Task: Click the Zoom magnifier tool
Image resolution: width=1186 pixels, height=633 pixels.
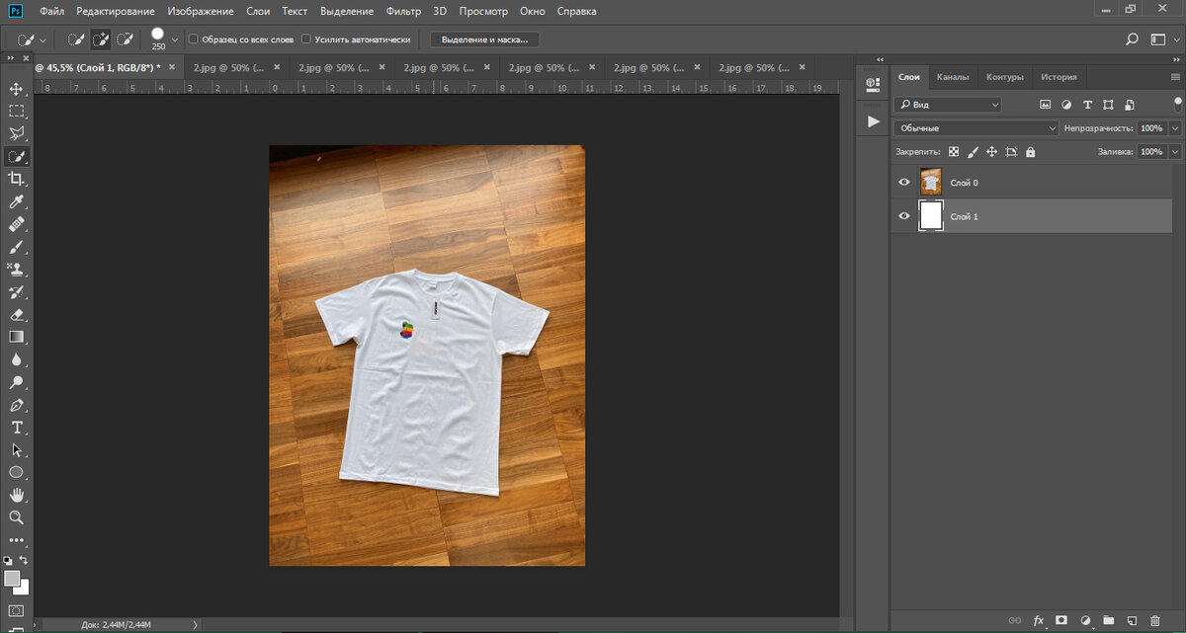Action: [x=17, y=517]
